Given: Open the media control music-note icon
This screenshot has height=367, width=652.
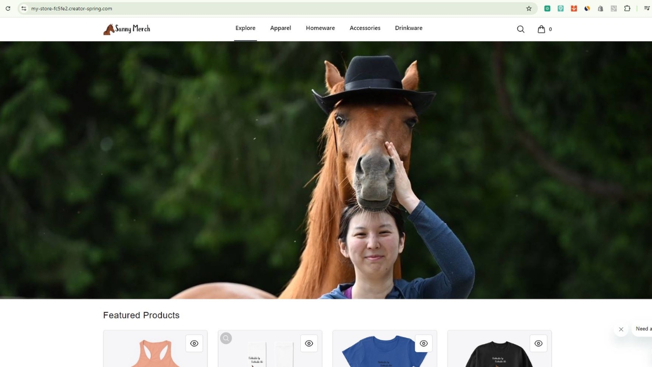Looking at the screenshot, I should click(646, 9).
